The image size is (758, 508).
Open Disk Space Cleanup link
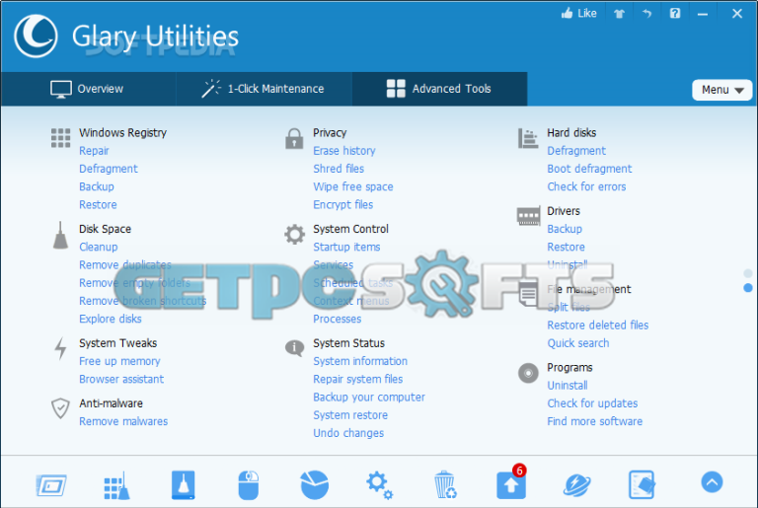99,247
